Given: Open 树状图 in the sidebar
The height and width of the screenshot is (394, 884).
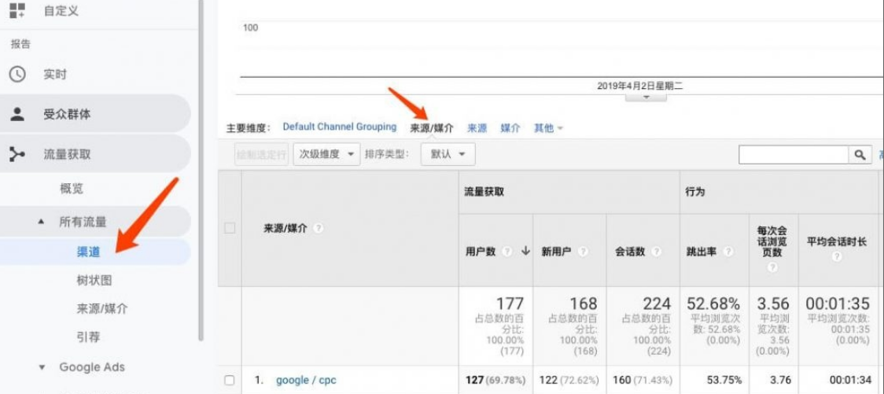Looking at the screenshot, I should pyautogui.click(x=94, y=280).
